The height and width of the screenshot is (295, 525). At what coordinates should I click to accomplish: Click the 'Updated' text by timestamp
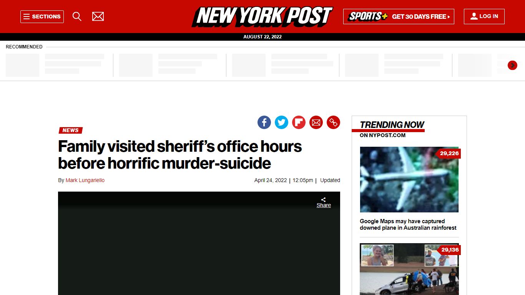click(330, 180)
